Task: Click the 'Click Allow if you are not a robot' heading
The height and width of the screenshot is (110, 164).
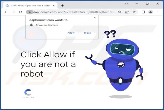Action: tap(48, 64)
